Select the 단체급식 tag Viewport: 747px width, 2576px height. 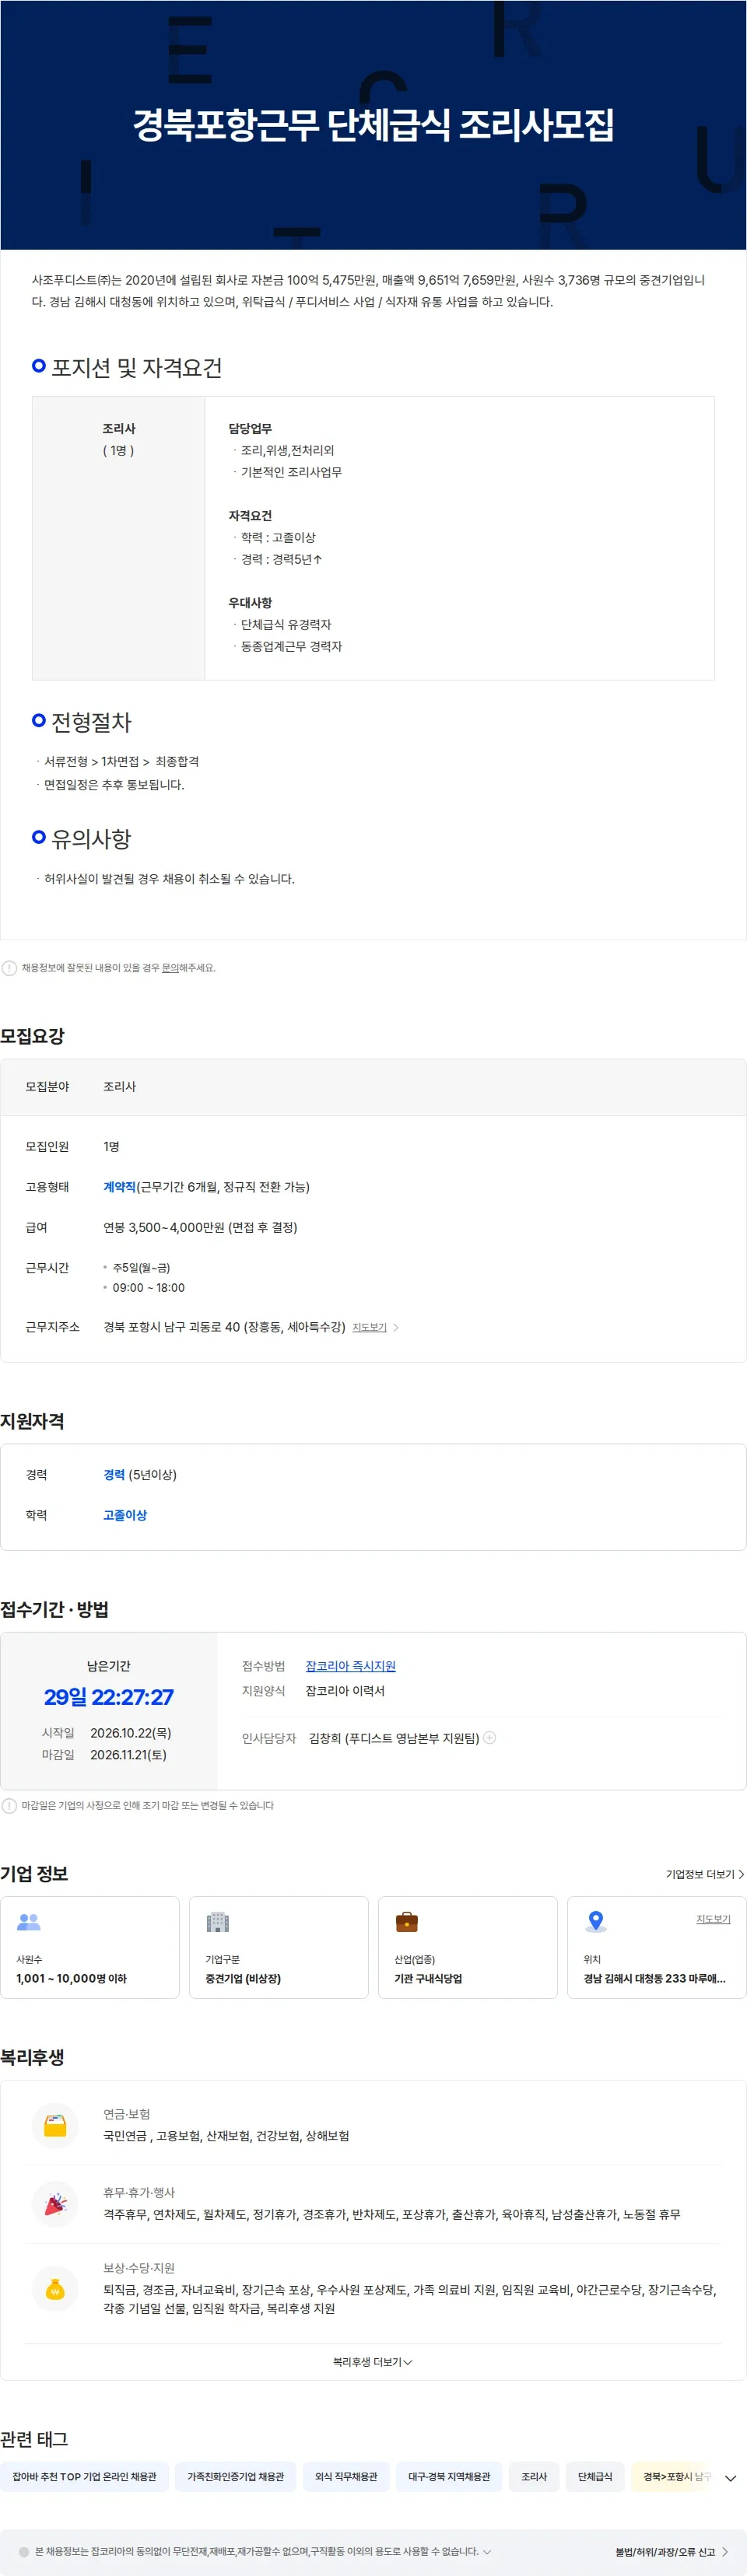595,2476
